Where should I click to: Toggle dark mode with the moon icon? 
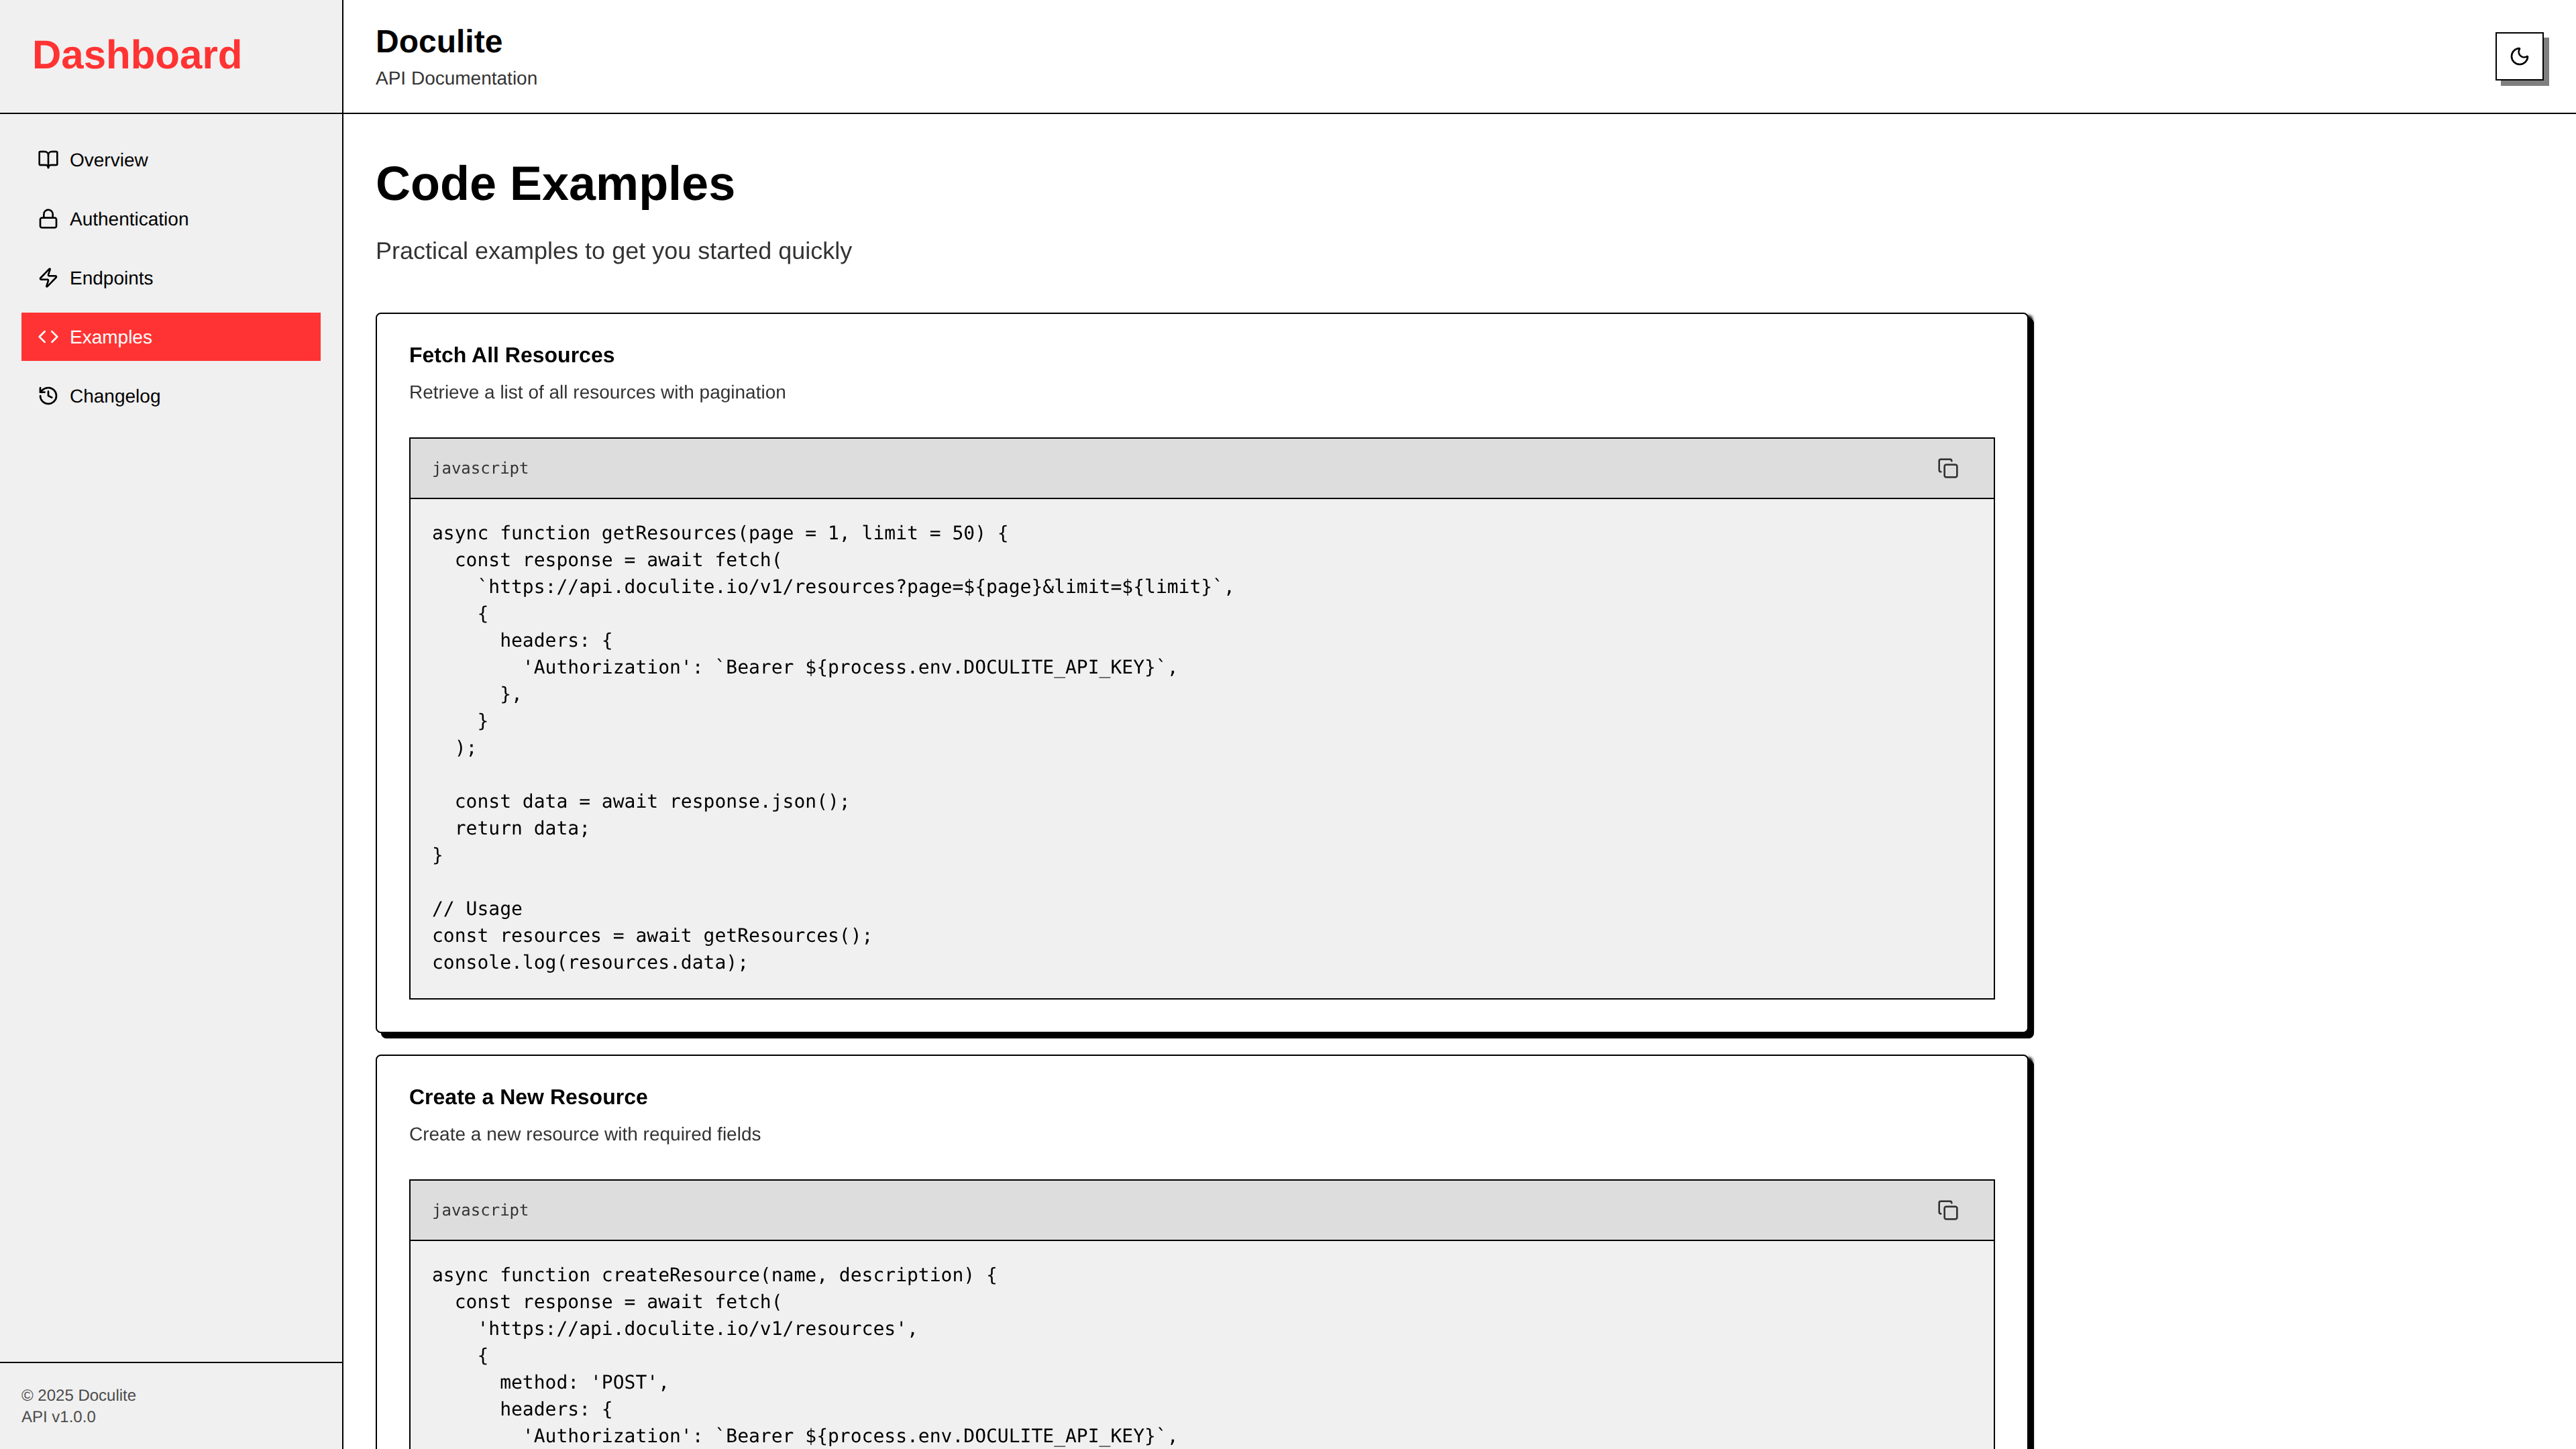click(x=2518, y=56)
